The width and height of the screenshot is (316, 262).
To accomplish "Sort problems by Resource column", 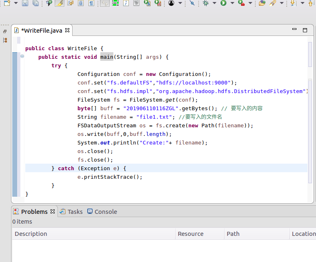I will click(x=199, y=234).
